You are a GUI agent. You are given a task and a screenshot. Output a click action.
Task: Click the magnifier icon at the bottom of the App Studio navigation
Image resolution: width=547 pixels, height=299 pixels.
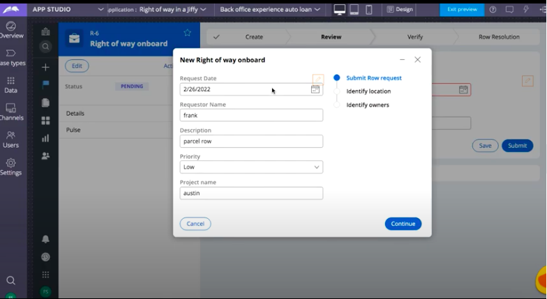click(11, 280)
